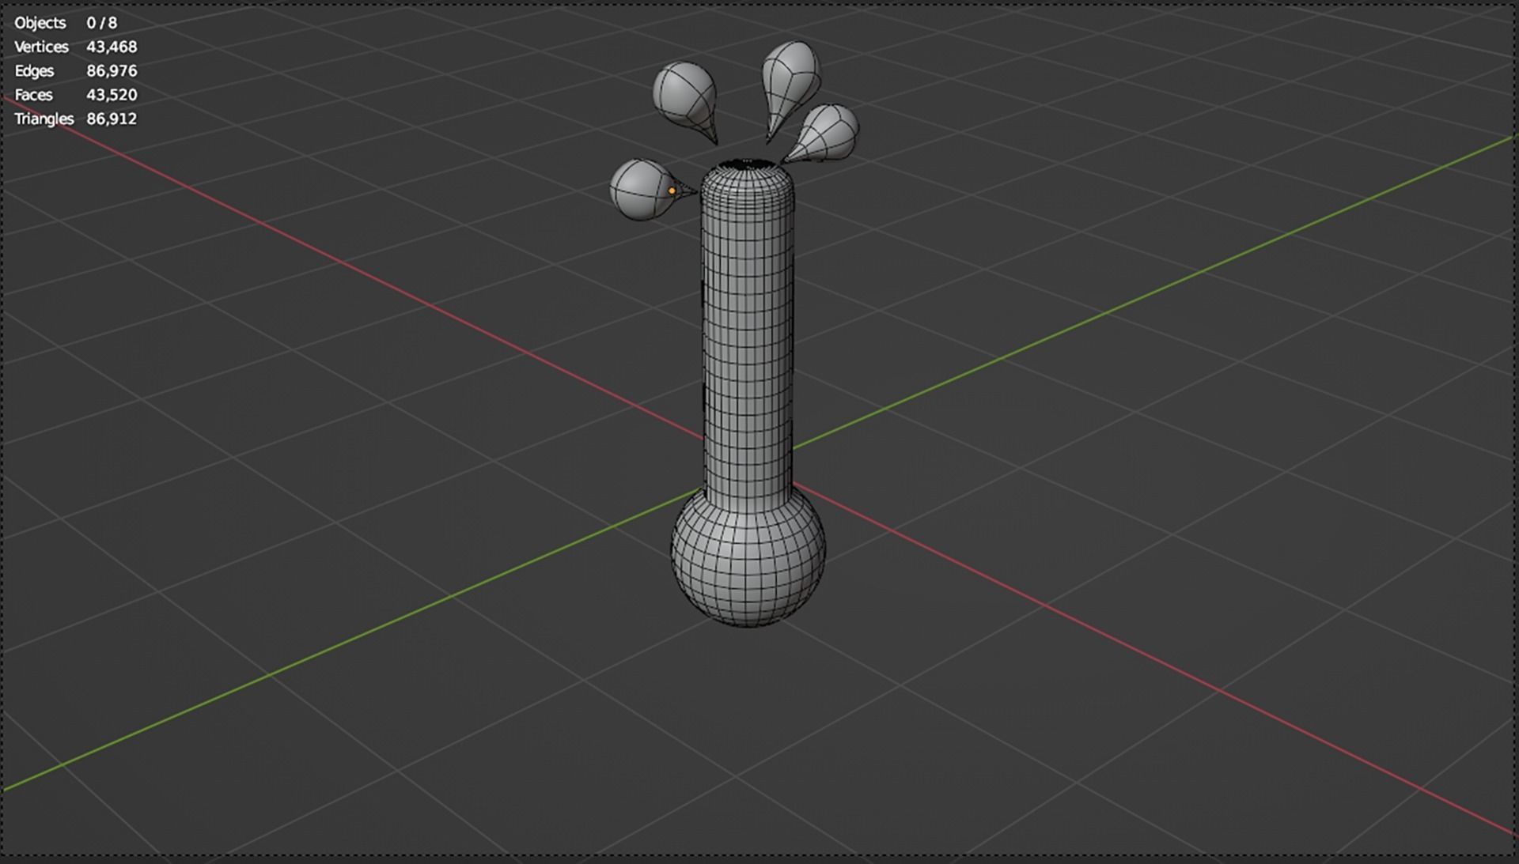The image size is (1519, 864).
Task: Click the orange origin dot on droplet
Action: [672, 191]
